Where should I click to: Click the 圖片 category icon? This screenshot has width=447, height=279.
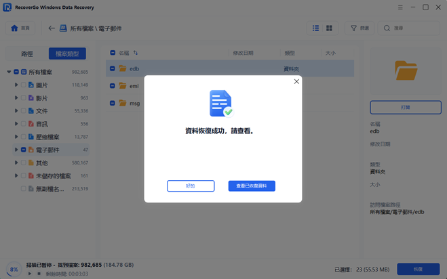click(31, 85)
